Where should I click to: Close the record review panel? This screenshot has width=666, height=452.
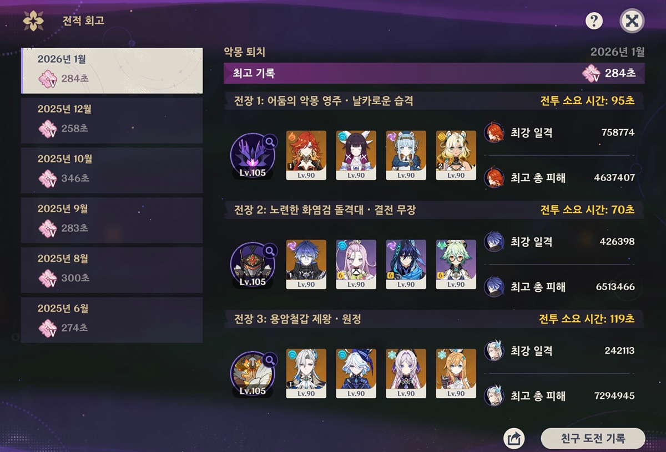pos(632,22)
